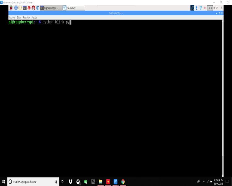The width and height of the screenshot is (232, 186).
Task: Open the Pestañas menu
Action: click(x=27, y=17)
